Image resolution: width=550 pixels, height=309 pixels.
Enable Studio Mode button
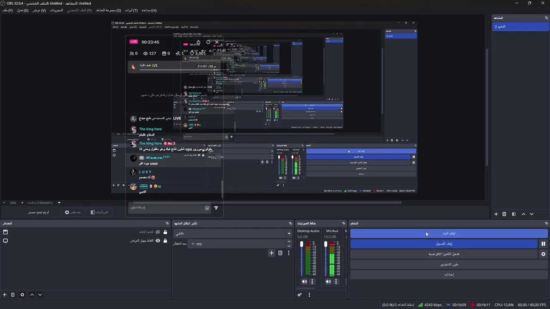pos(449,264)
